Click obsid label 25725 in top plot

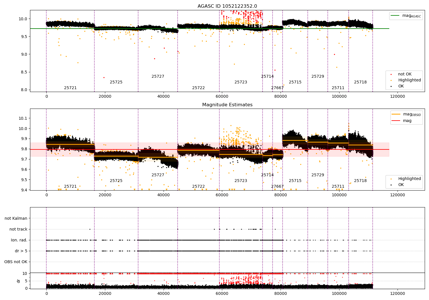[x=116, y=82]
